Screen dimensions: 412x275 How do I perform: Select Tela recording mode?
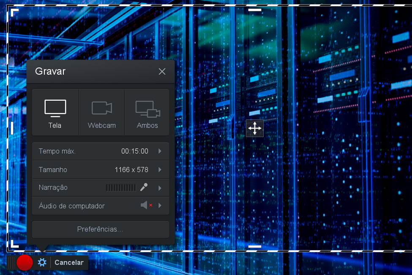click(x=55, y=113)
